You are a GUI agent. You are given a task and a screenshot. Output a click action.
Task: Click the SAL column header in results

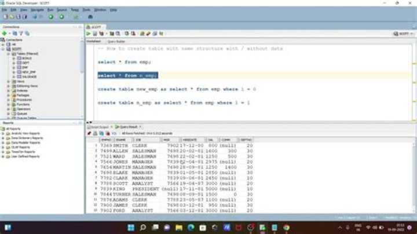[211, 140]
